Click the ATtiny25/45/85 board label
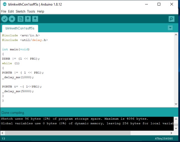The height and width of the screenshot is (142, 180). [164, 139]
